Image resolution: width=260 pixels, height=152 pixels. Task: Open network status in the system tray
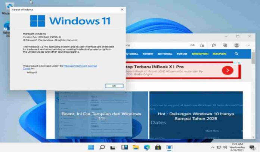(219, 147)
